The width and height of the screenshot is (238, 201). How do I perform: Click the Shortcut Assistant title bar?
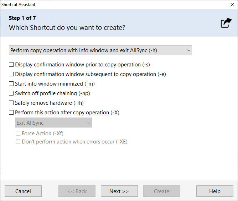107,5
